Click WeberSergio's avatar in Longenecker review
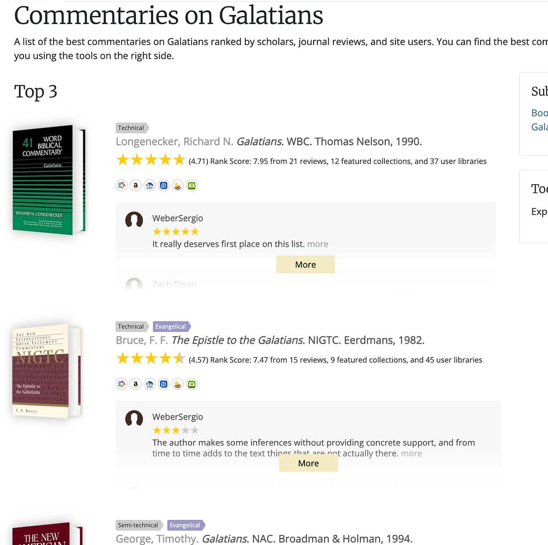Screen dimensions: 548x545 click(x=134, y=219)
